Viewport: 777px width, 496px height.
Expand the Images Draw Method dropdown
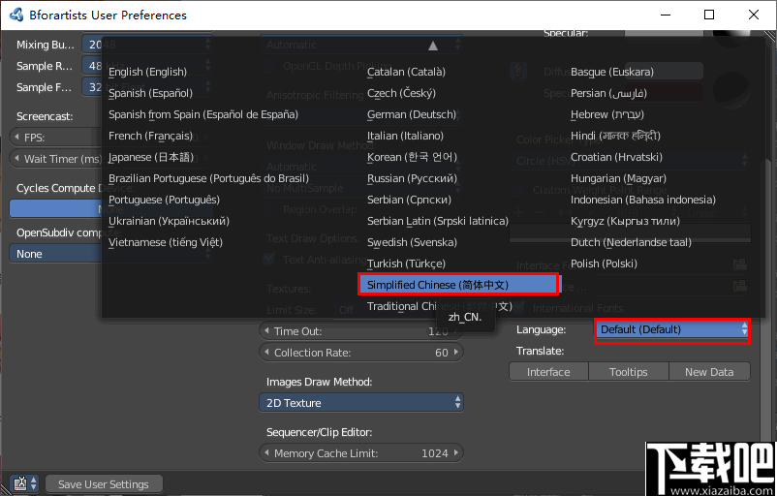(360, 403)
